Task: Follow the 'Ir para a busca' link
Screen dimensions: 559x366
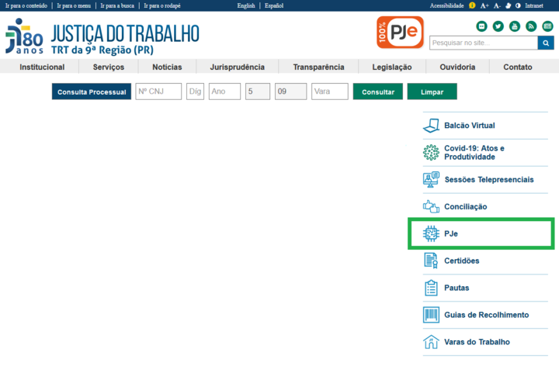Action: [117, 5]
